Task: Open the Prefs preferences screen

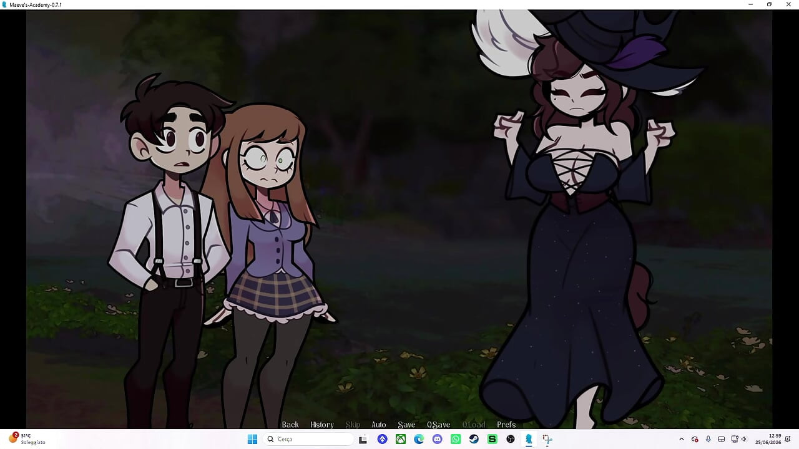Action: 506,425
